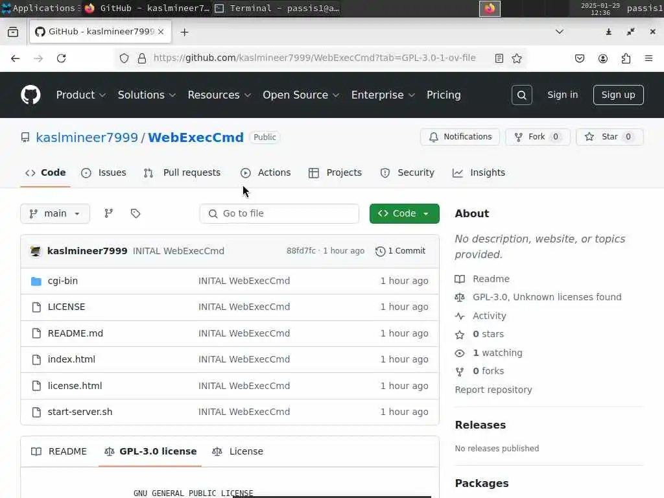Click the Go to file field

pyautogui.click(x=279, y=213)
